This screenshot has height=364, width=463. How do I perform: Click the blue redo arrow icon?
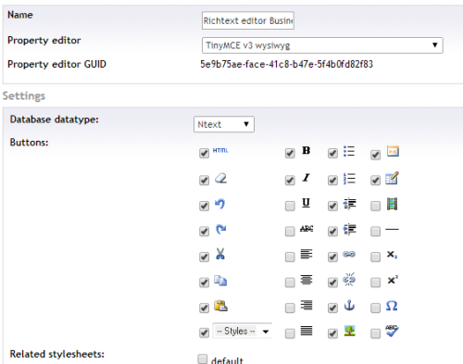pyautogui.click(x=220, y=230)
